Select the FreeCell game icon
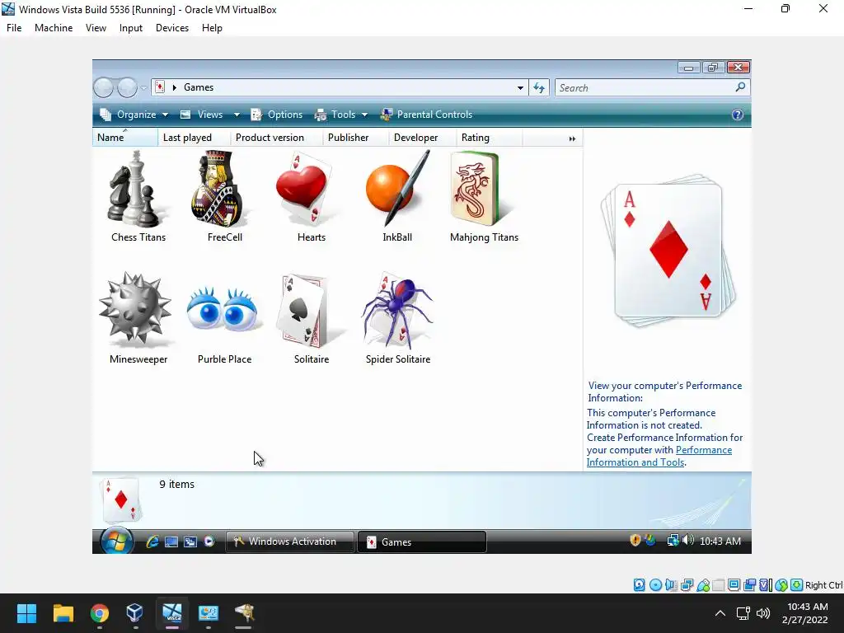 [x=219, y=189]
